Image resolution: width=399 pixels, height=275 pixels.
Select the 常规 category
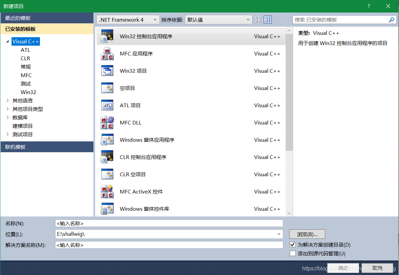click(x=25, y=67)
